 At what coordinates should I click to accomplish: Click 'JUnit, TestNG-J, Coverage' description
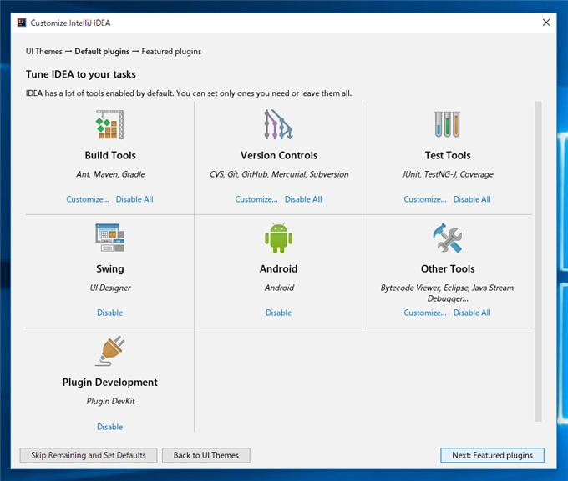(448, 174)
